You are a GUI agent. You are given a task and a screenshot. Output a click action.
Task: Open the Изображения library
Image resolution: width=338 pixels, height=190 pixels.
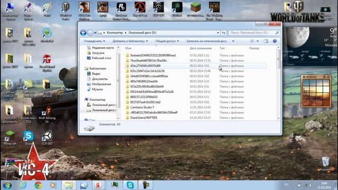point(99,84)
